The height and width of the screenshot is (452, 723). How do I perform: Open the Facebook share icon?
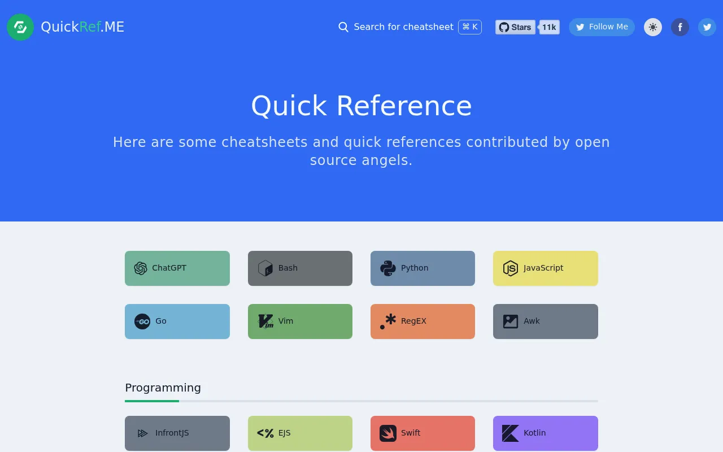tap(680, 27)
